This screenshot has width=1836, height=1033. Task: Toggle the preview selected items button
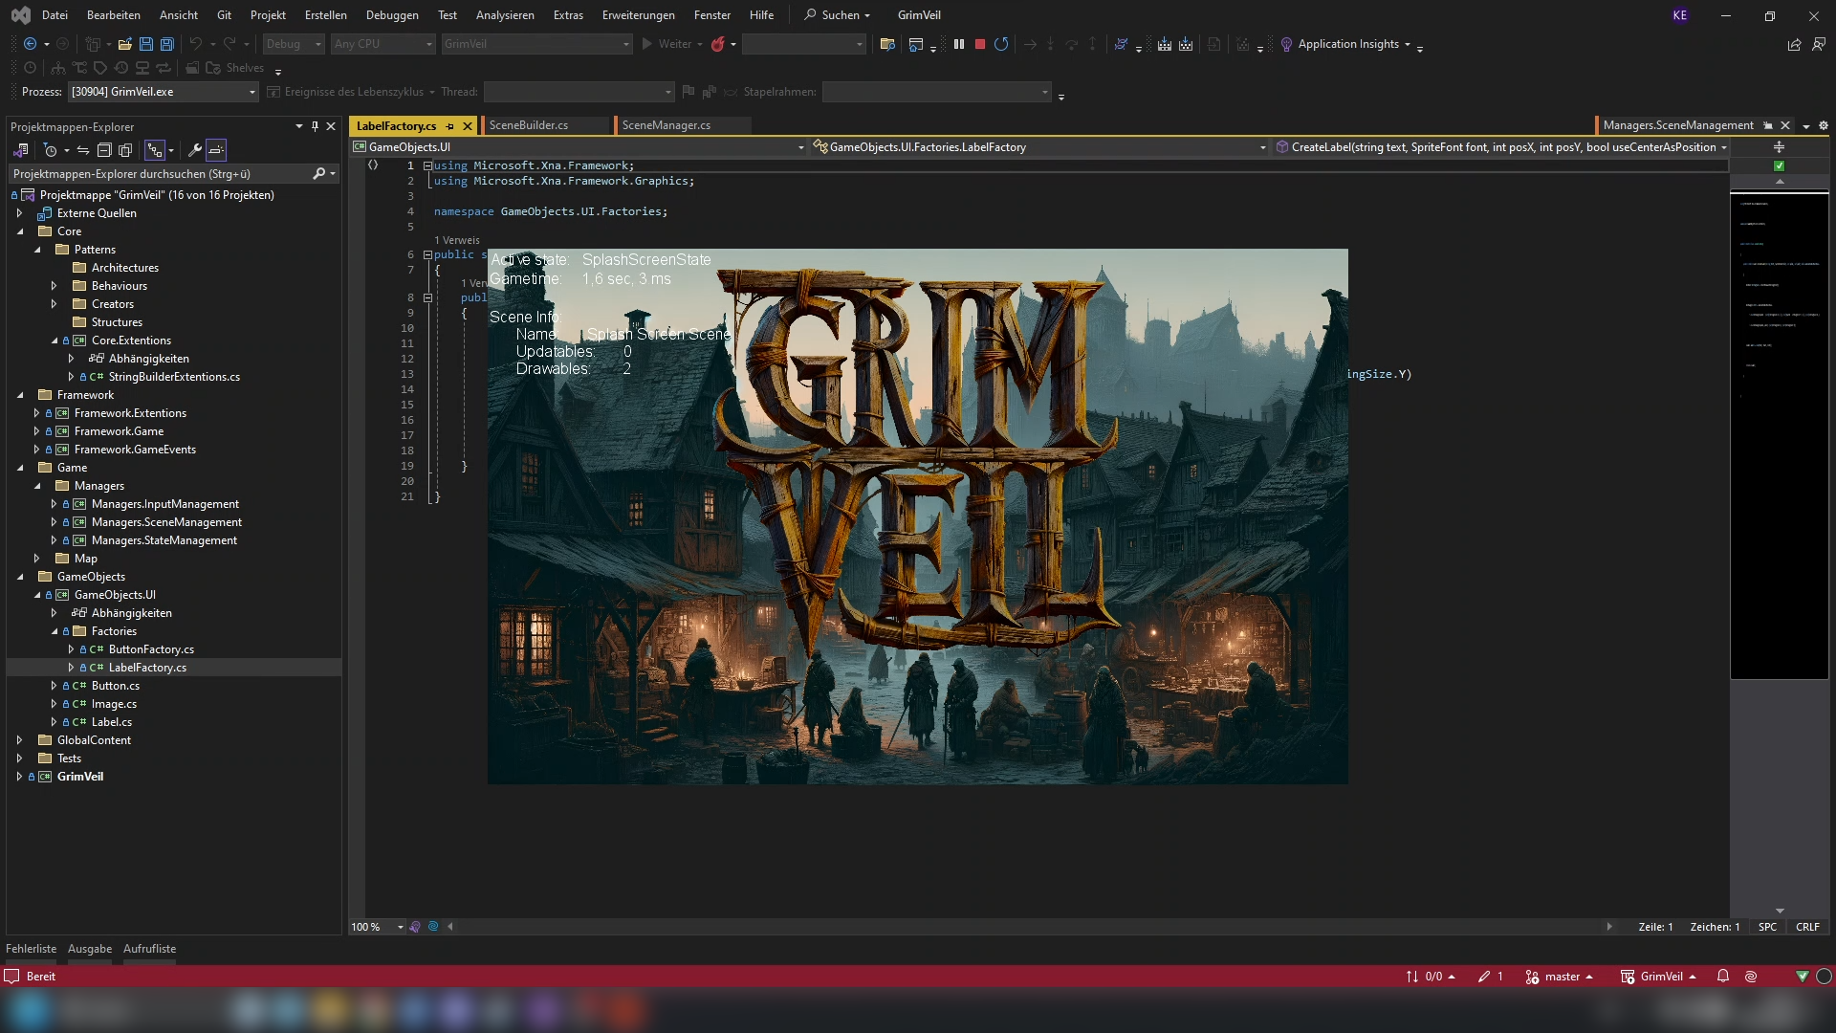216,150
